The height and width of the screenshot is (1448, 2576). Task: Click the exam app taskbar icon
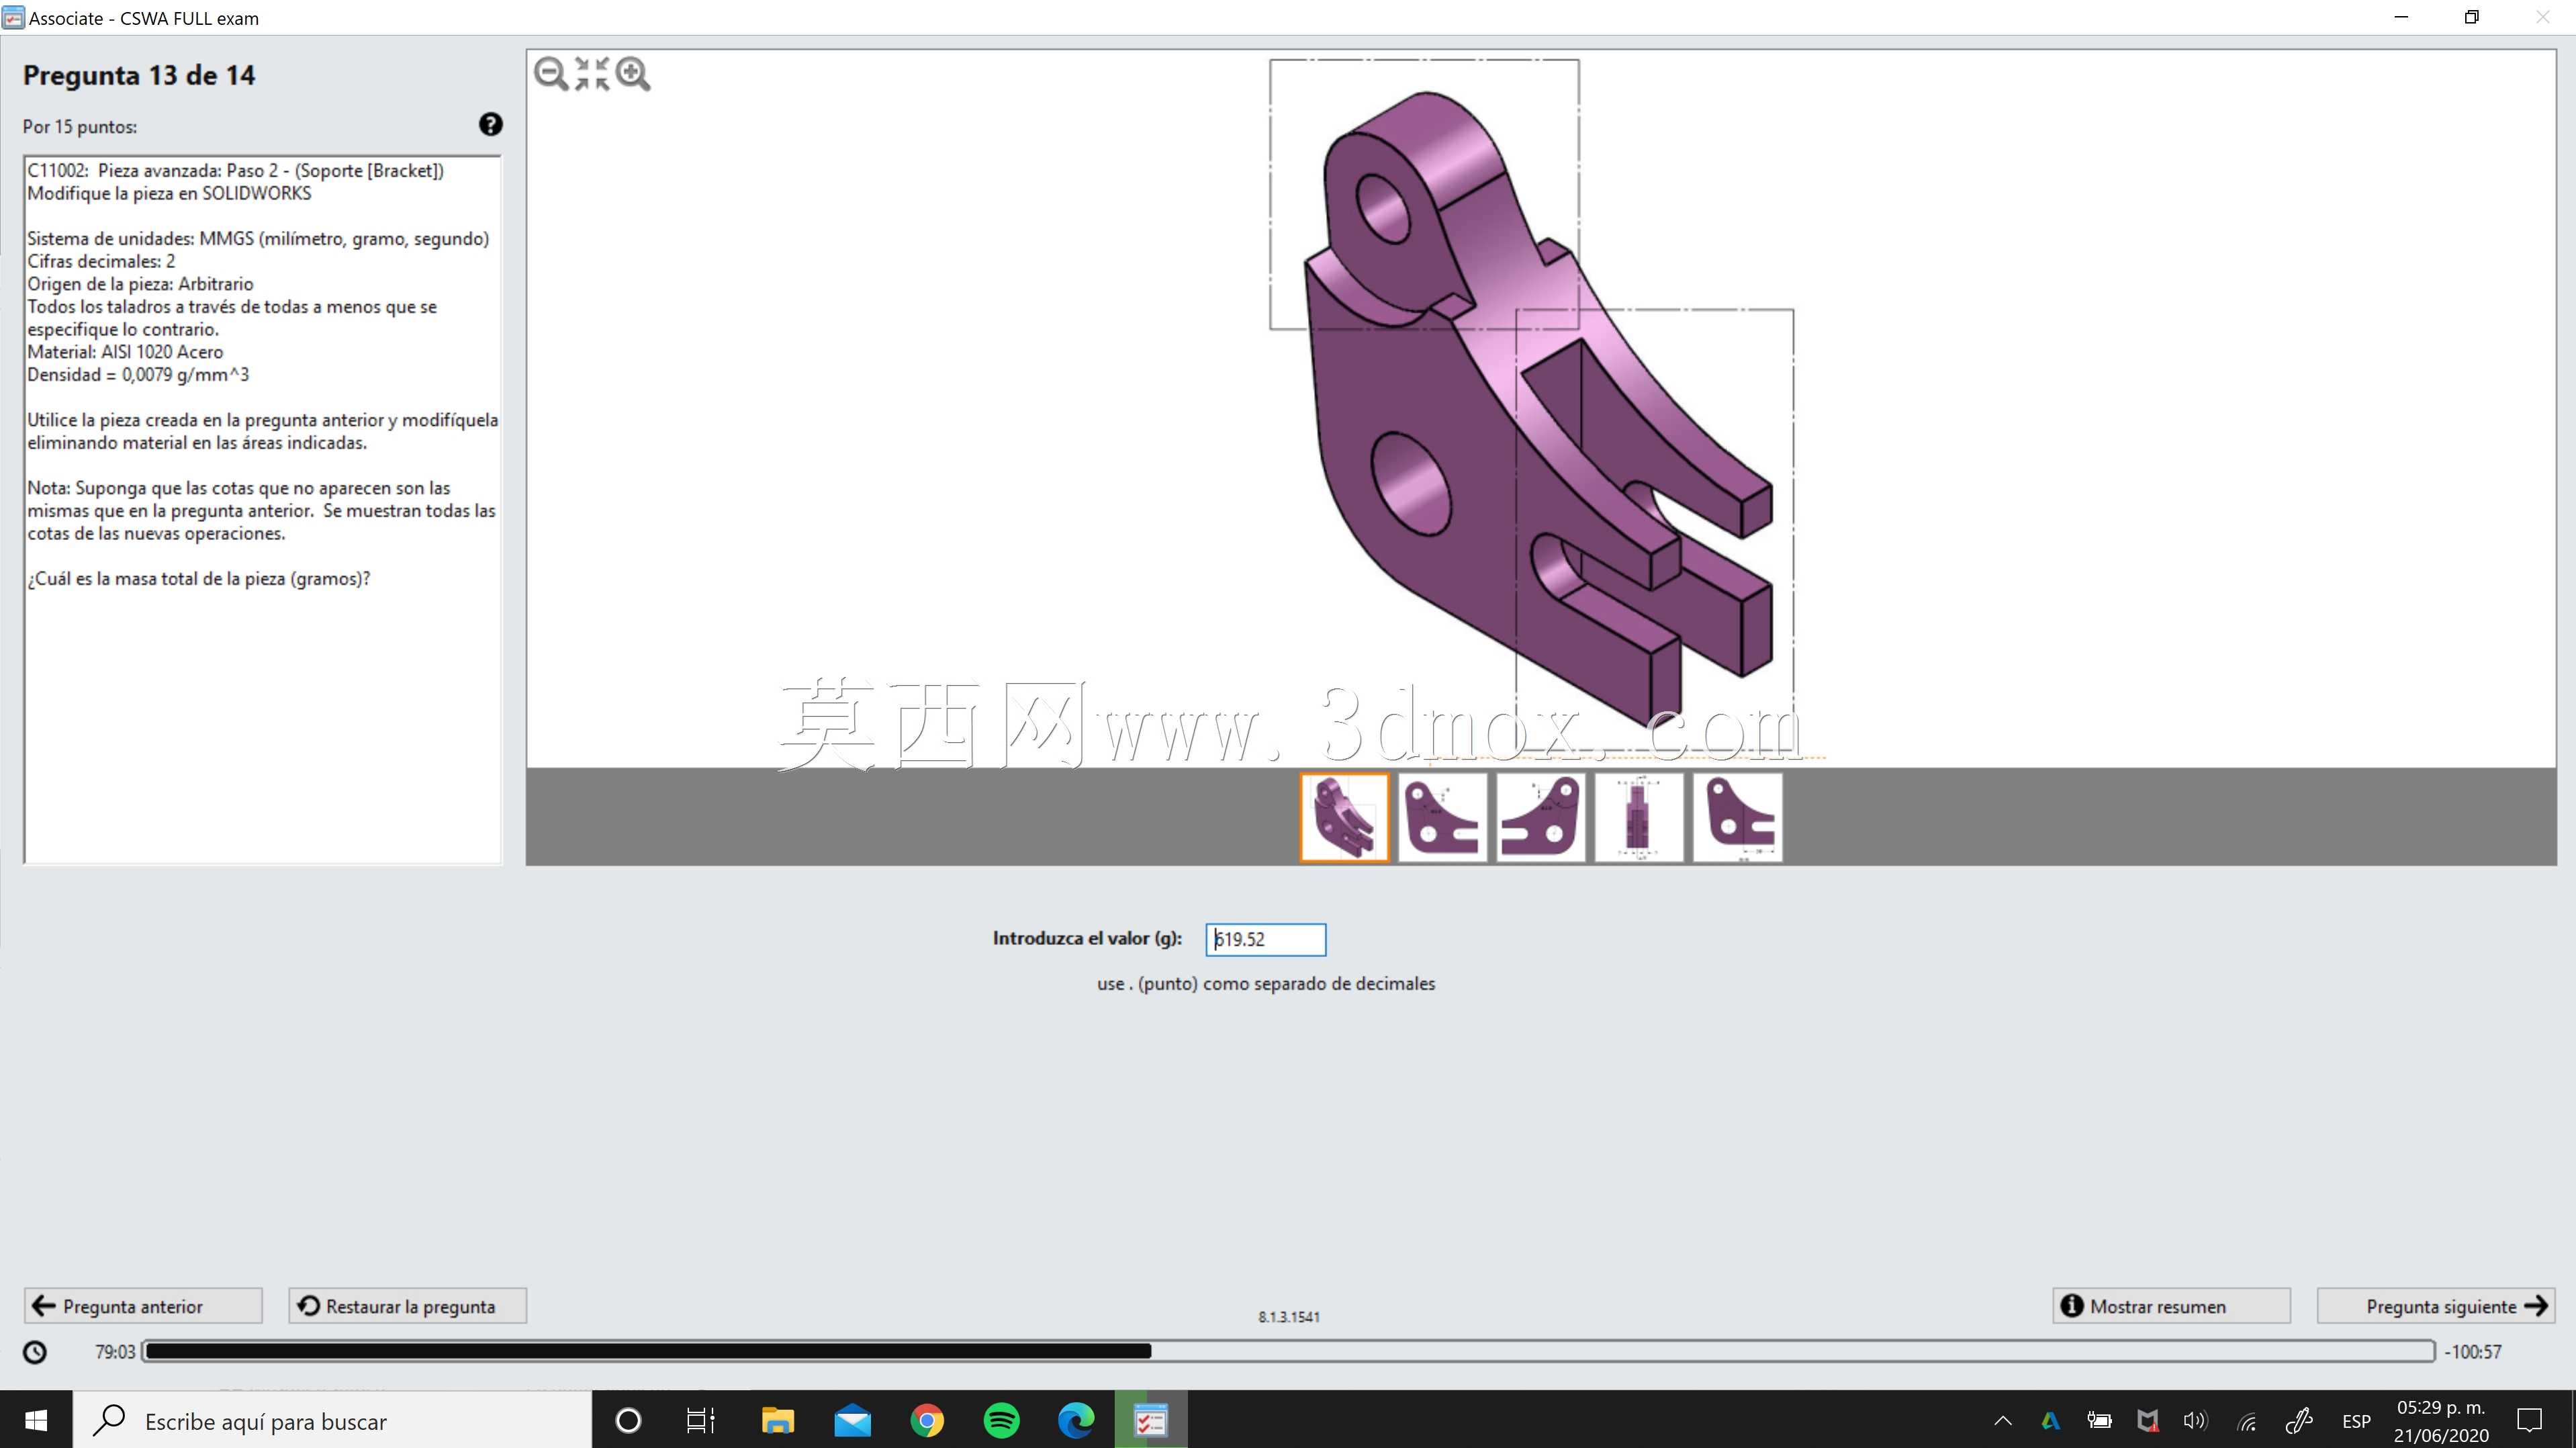pyautogui.click(x=1151, y=1420)
